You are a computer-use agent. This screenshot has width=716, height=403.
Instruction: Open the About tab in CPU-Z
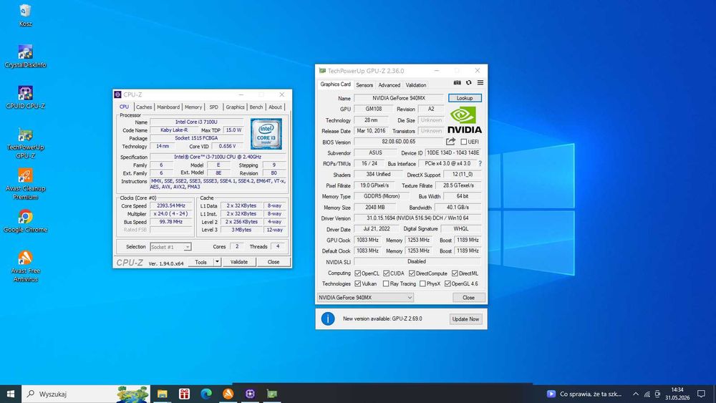[x=275, y=107]
